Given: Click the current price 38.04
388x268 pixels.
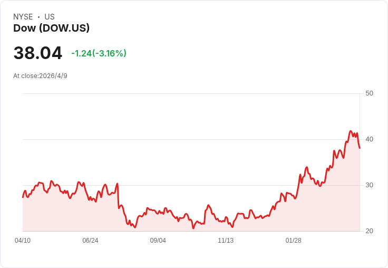Looking at the screenshot, I should tap(37, 53).
